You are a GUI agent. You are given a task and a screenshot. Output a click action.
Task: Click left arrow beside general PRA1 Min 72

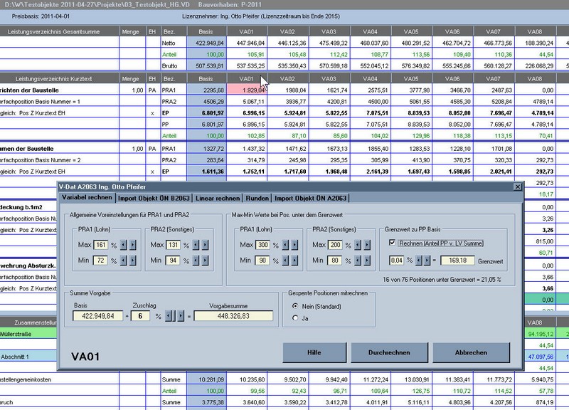(x=125, y=261)
